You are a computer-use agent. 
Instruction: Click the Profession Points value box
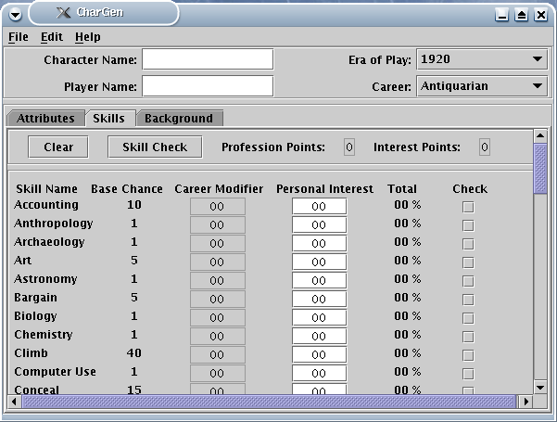(x=349, y=147)
